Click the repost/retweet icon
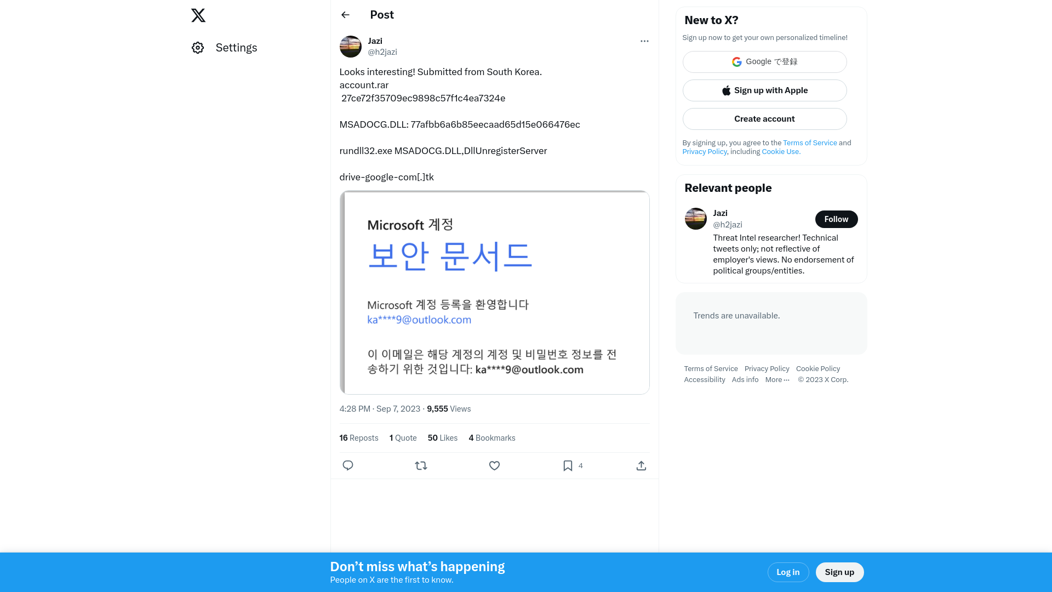Viewport: 1052px width, 592px height. click(x=421, y=465)
